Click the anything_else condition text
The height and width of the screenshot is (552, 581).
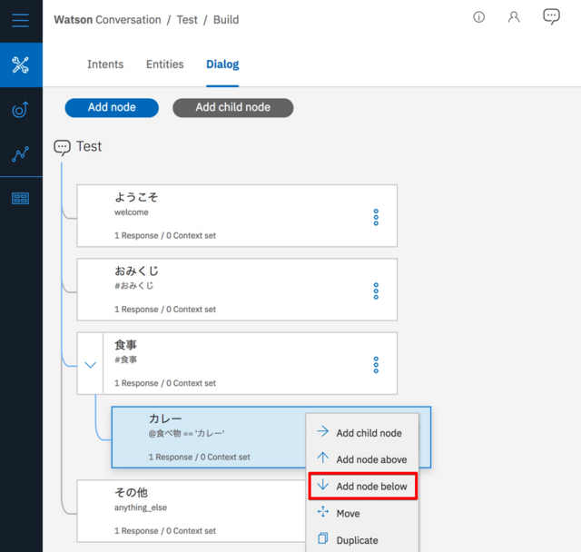[x=141, y=508]
